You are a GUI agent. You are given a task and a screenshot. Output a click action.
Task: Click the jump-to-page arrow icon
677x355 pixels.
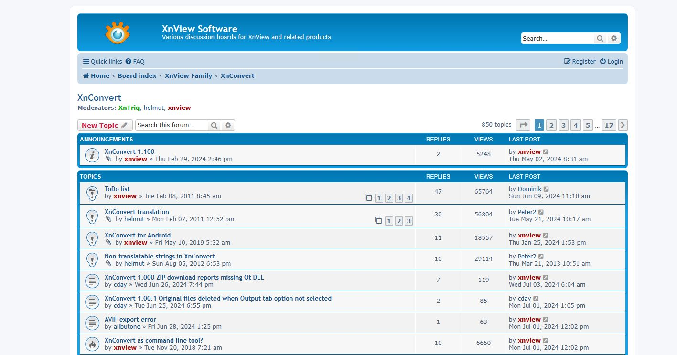click(x=523, y=125)
